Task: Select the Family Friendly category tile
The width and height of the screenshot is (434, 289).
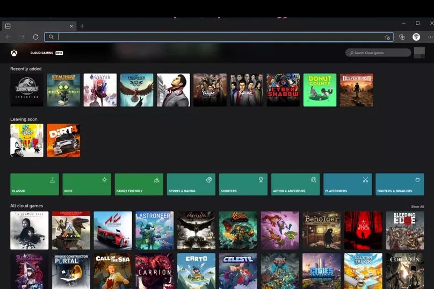Action: pos(139,184)
